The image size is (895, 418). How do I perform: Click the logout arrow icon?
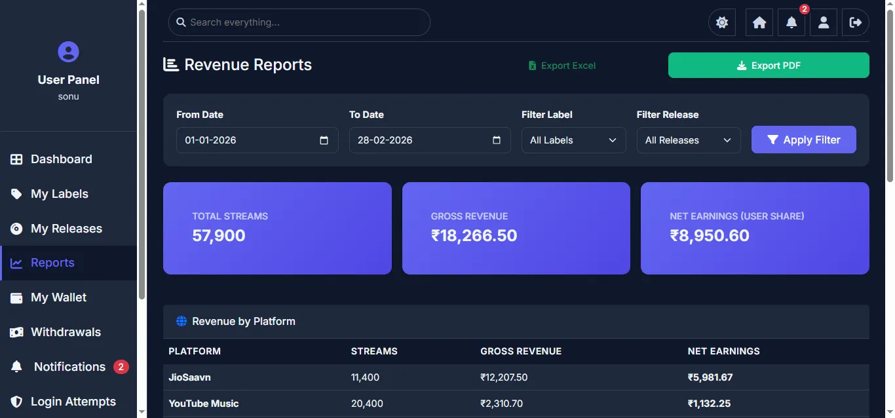[856, 22]
